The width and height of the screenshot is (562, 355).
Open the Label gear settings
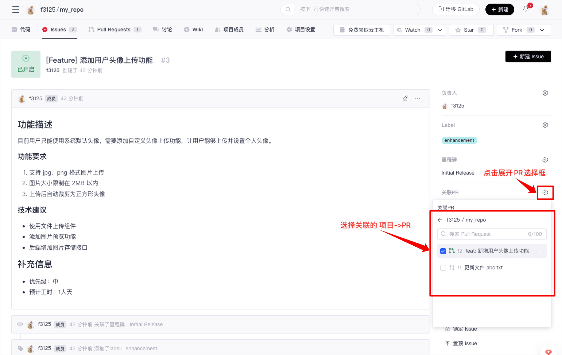tap(545, 125)
